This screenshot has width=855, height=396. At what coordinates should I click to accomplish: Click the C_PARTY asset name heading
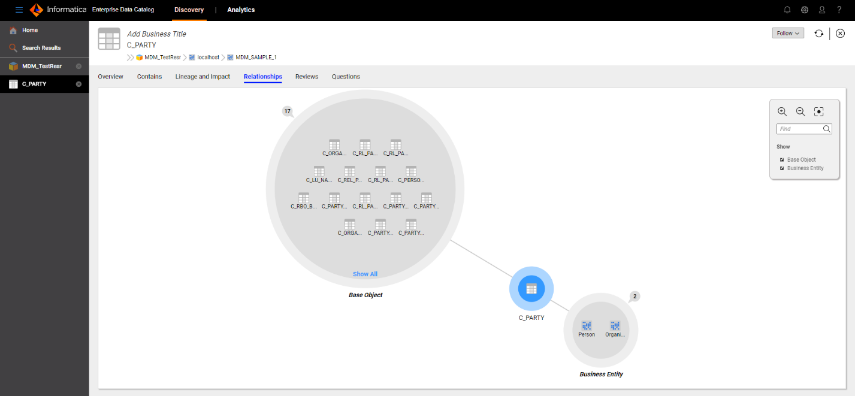tap(141, 45)
